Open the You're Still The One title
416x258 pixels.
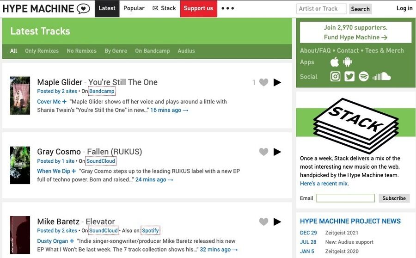[x=123, y=82]
